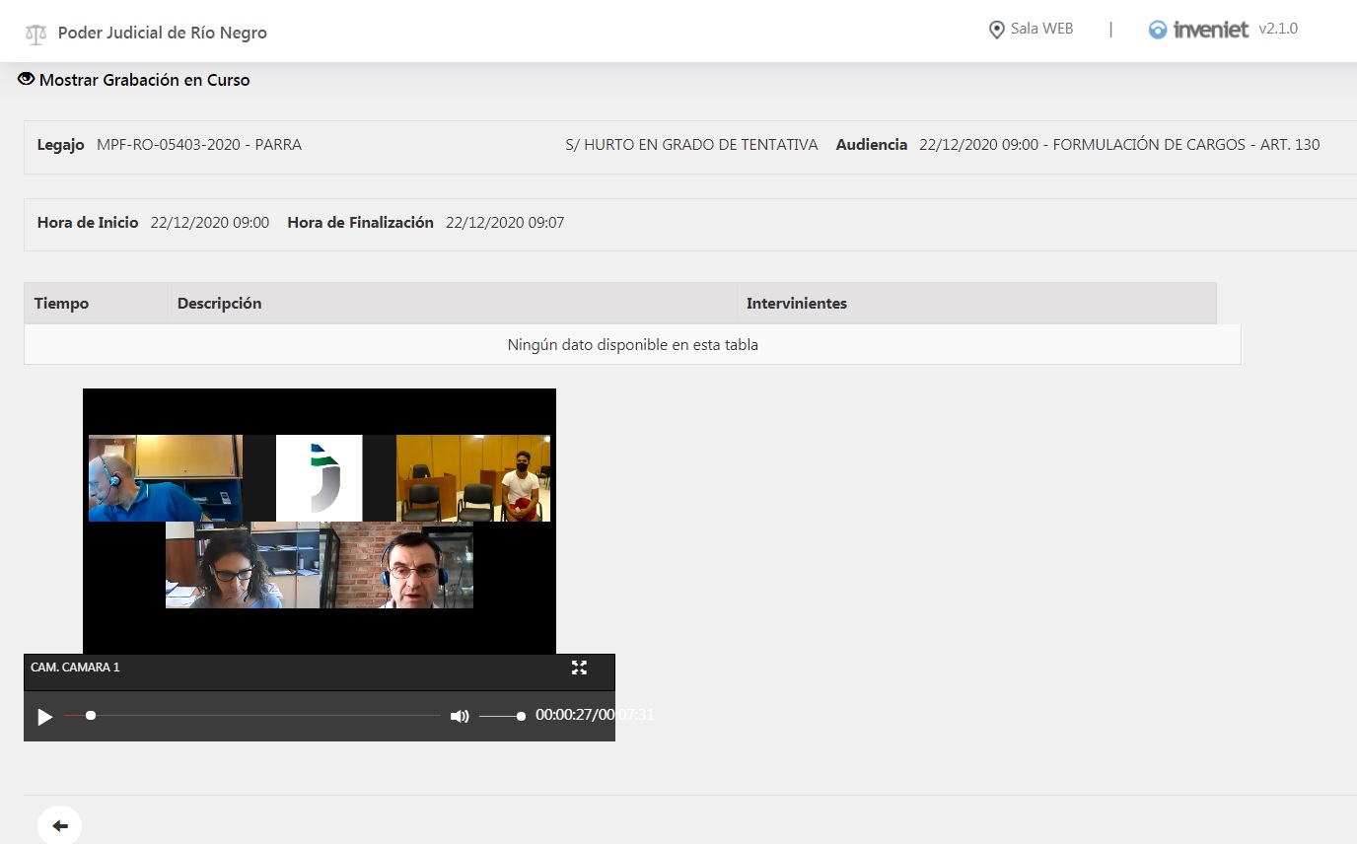
Task: Open Poder Judicial de Río Negro home
Action: pos(162,33)
